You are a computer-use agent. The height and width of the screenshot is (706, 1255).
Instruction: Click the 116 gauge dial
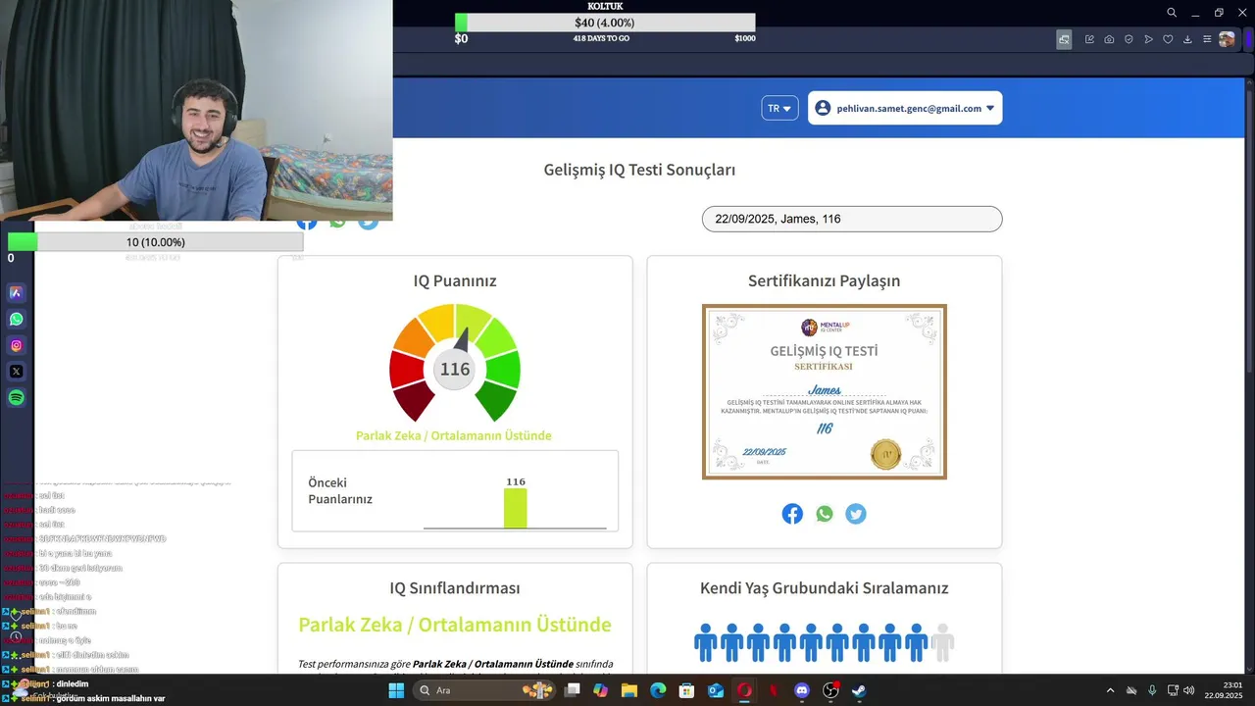(x=455, y=364)
